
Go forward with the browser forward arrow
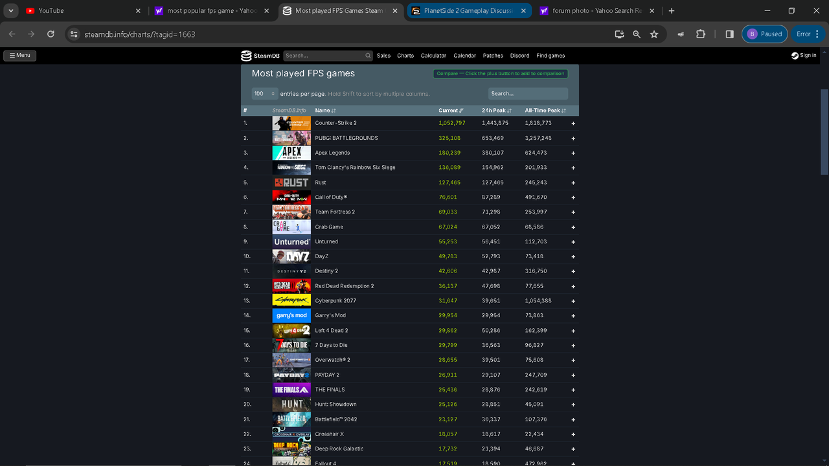(31, 34)
